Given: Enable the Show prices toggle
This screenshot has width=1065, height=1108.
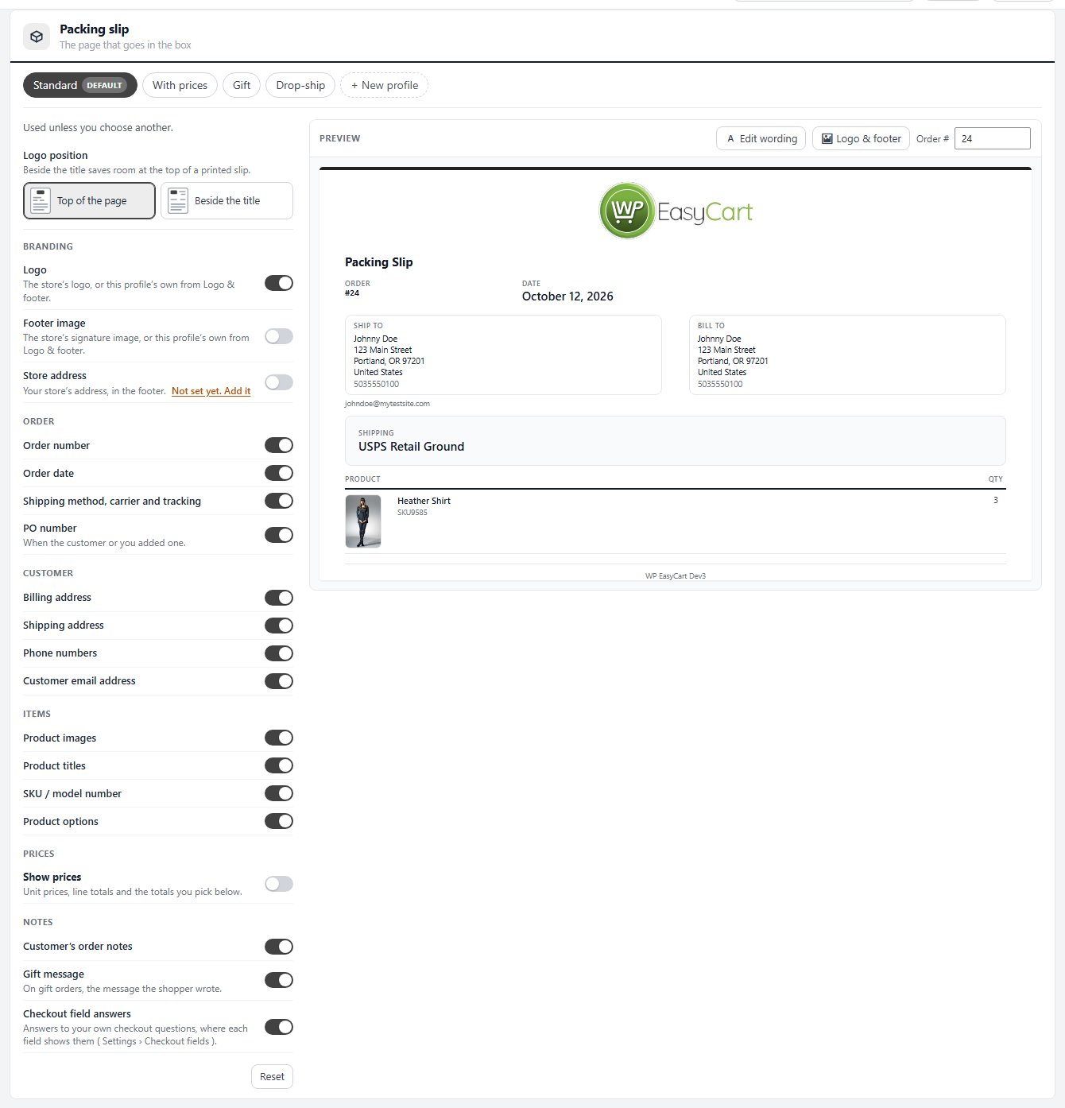Looking at the screenshot, I should tap(279, 884).
